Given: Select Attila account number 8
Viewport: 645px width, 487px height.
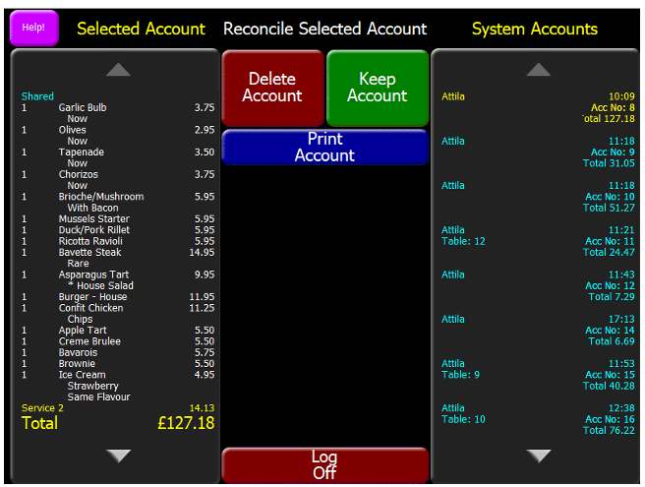Looking at the screenshot, I should (x=537, y=107).
